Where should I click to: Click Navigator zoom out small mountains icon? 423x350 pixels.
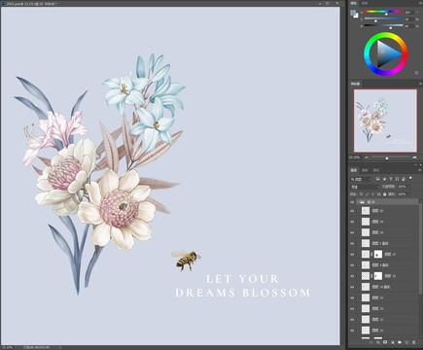(367, 157)
